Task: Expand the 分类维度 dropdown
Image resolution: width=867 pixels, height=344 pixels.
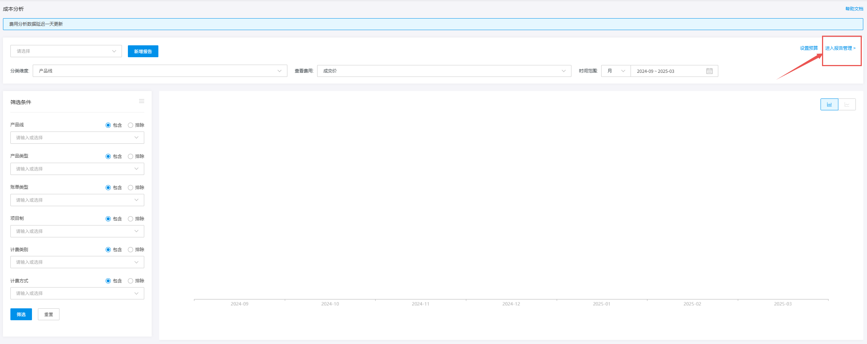Action: (x=160, y=71)
